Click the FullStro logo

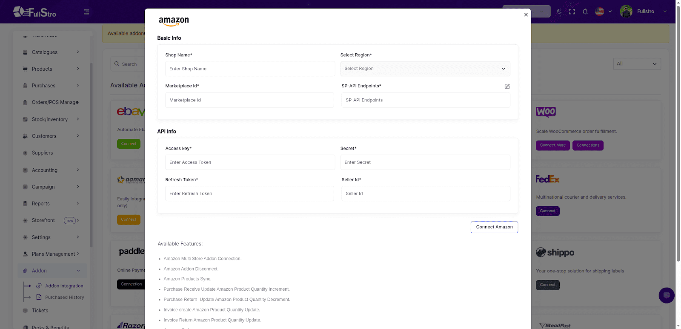[x=34, y=12]
